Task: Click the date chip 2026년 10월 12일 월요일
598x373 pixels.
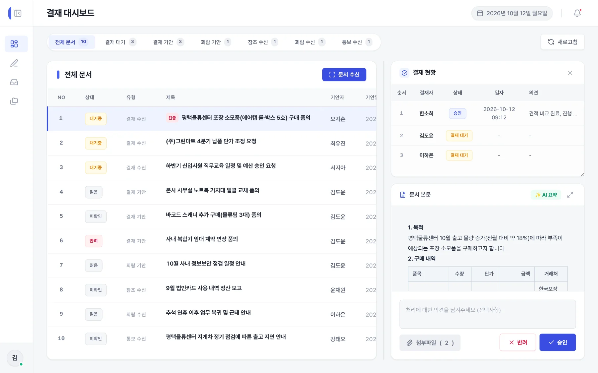Action: (x=512, y=13)
